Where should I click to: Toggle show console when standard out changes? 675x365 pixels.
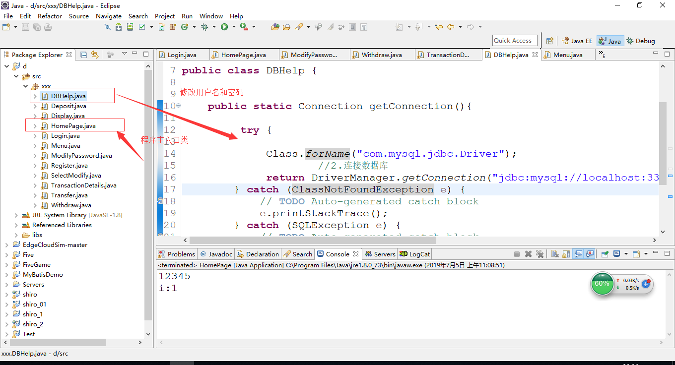coord(579,254)
